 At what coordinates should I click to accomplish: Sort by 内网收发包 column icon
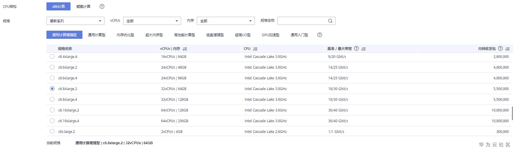[x=507, y=49]
